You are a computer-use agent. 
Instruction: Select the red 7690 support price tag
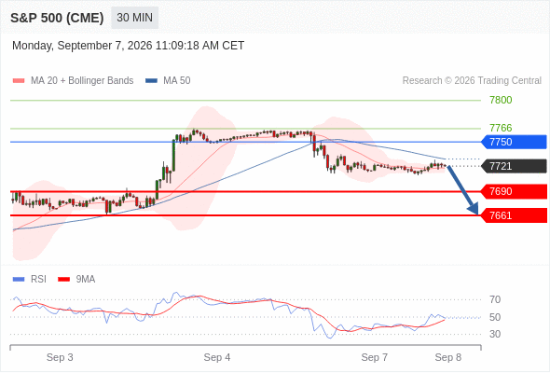[514, 191]
